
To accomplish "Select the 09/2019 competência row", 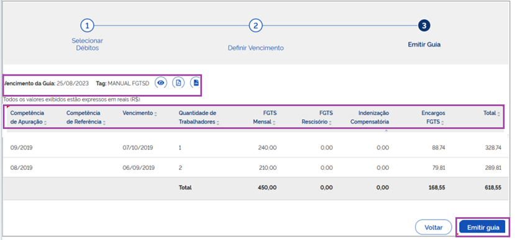I will tap(253, 148).
